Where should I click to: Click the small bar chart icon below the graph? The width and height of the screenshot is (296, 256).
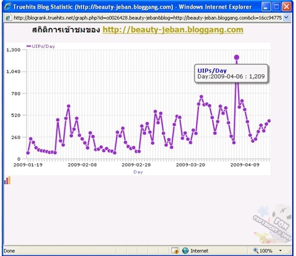(7, 180)
